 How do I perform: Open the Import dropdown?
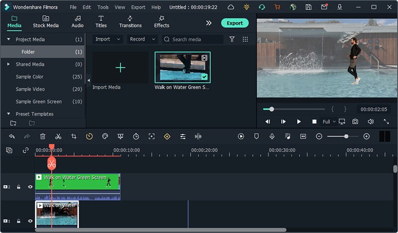[x=107, y=39]
